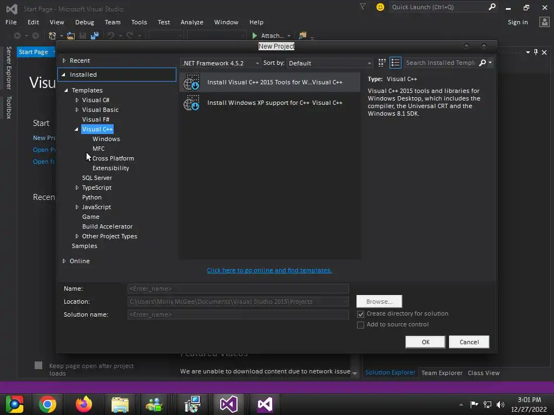Screen dimensions: 554x415
Task: Click the account avatar icon beside Sign in
Action: (x=544, y=22)
